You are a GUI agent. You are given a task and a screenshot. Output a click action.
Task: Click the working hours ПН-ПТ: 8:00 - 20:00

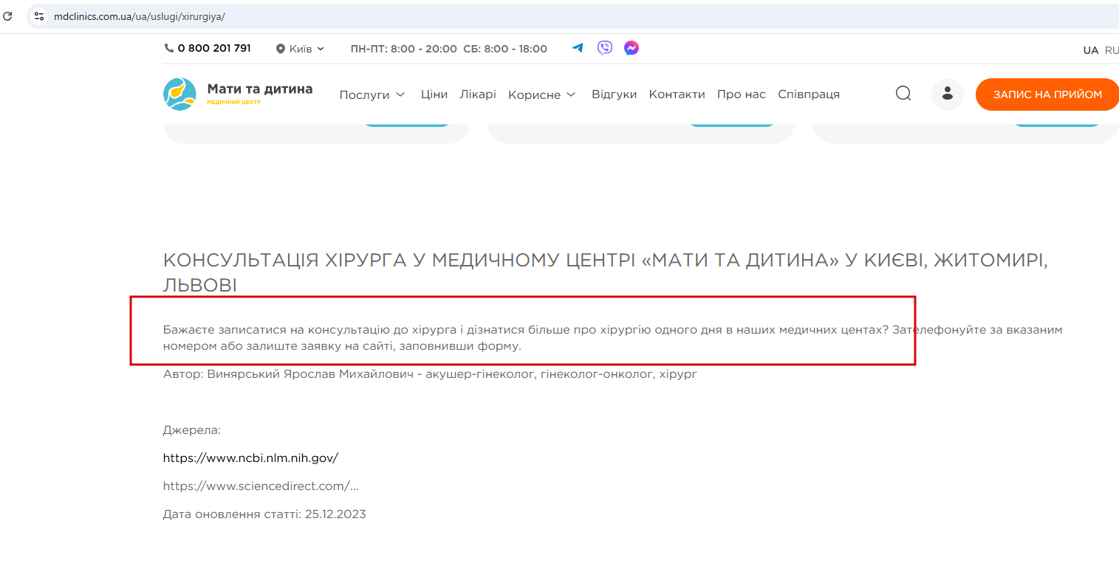pos(404,49)
